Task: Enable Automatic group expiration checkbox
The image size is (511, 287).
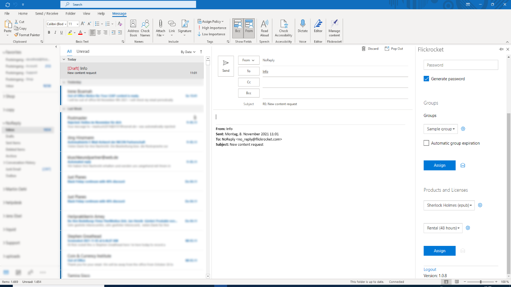Action: pos(426,143)
